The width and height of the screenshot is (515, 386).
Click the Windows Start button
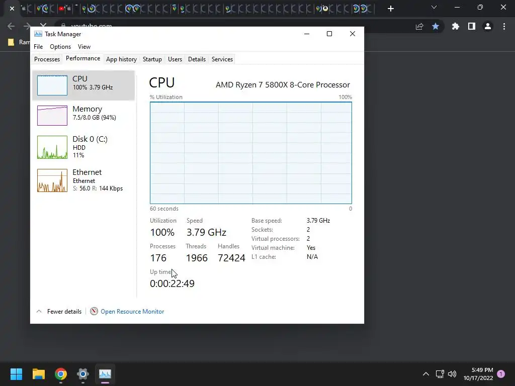[16, 374]
